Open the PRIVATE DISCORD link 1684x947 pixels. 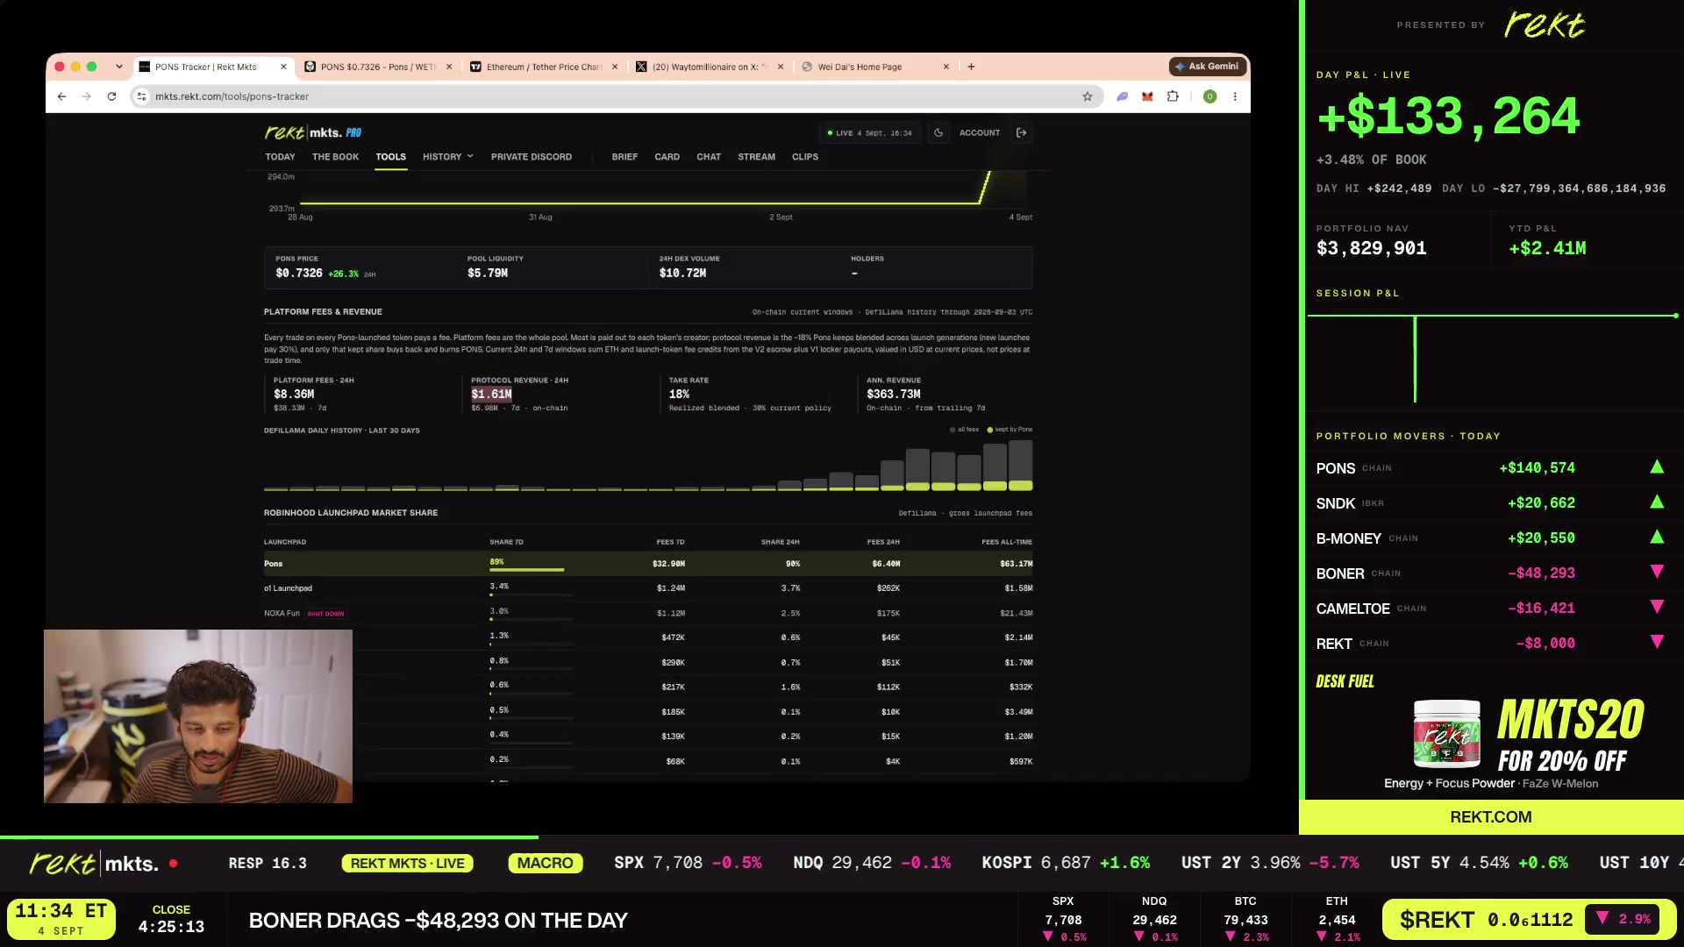click(x=531, y=157)
